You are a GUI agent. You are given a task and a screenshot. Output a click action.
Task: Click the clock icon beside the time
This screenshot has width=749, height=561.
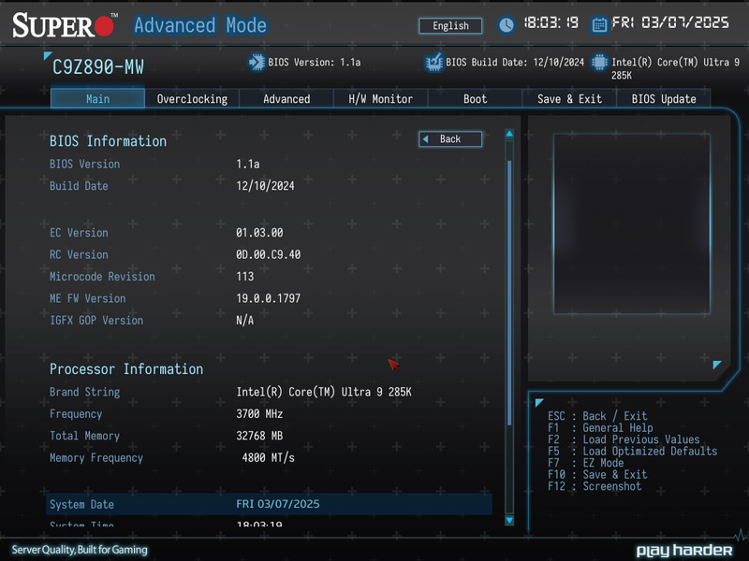pyautogui.click(x=507, y=25)
